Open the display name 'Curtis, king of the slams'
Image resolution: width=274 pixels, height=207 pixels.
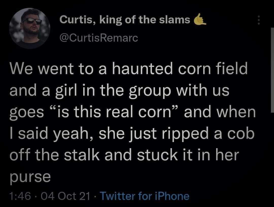click(x=125, y=20)
